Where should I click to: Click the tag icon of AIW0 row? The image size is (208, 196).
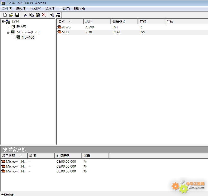tap(59, 27)
